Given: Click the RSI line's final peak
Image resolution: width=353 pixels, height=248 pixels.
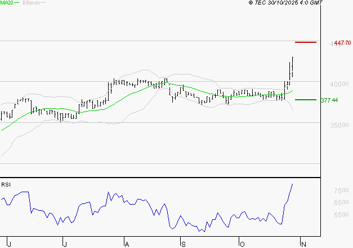Looking at the screenshot, I should [x=292, y=184].
